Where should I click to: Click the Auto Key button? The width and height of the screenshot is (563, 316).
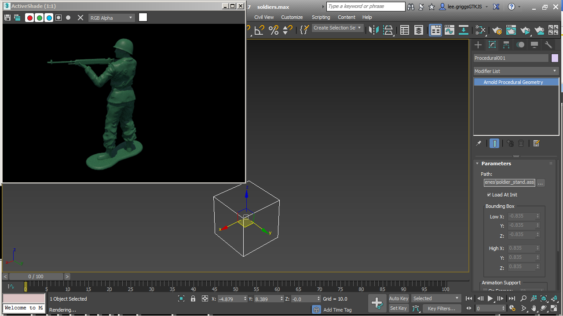click(x=398, y=298)
